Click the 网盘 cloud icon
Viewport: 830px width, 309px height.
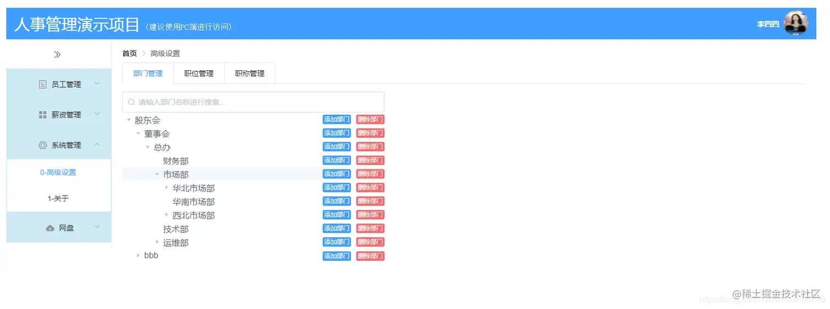pos(51,228)
